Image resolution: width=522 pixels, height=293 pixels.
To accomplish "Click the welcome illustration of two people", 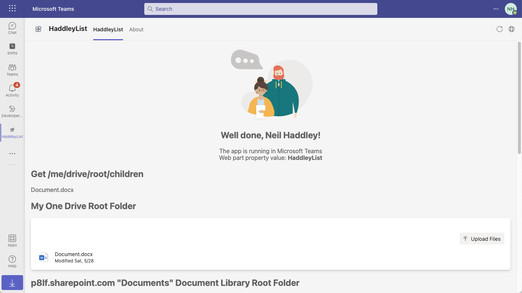I will tap(271, 84).
